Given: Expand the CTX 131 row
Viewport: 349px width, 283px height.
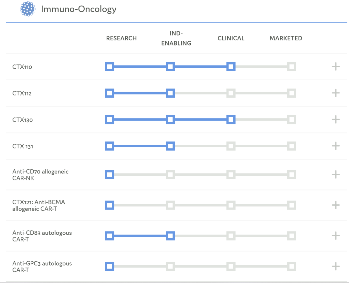Looking at the screenshot, I should click(x=336, y=146).
